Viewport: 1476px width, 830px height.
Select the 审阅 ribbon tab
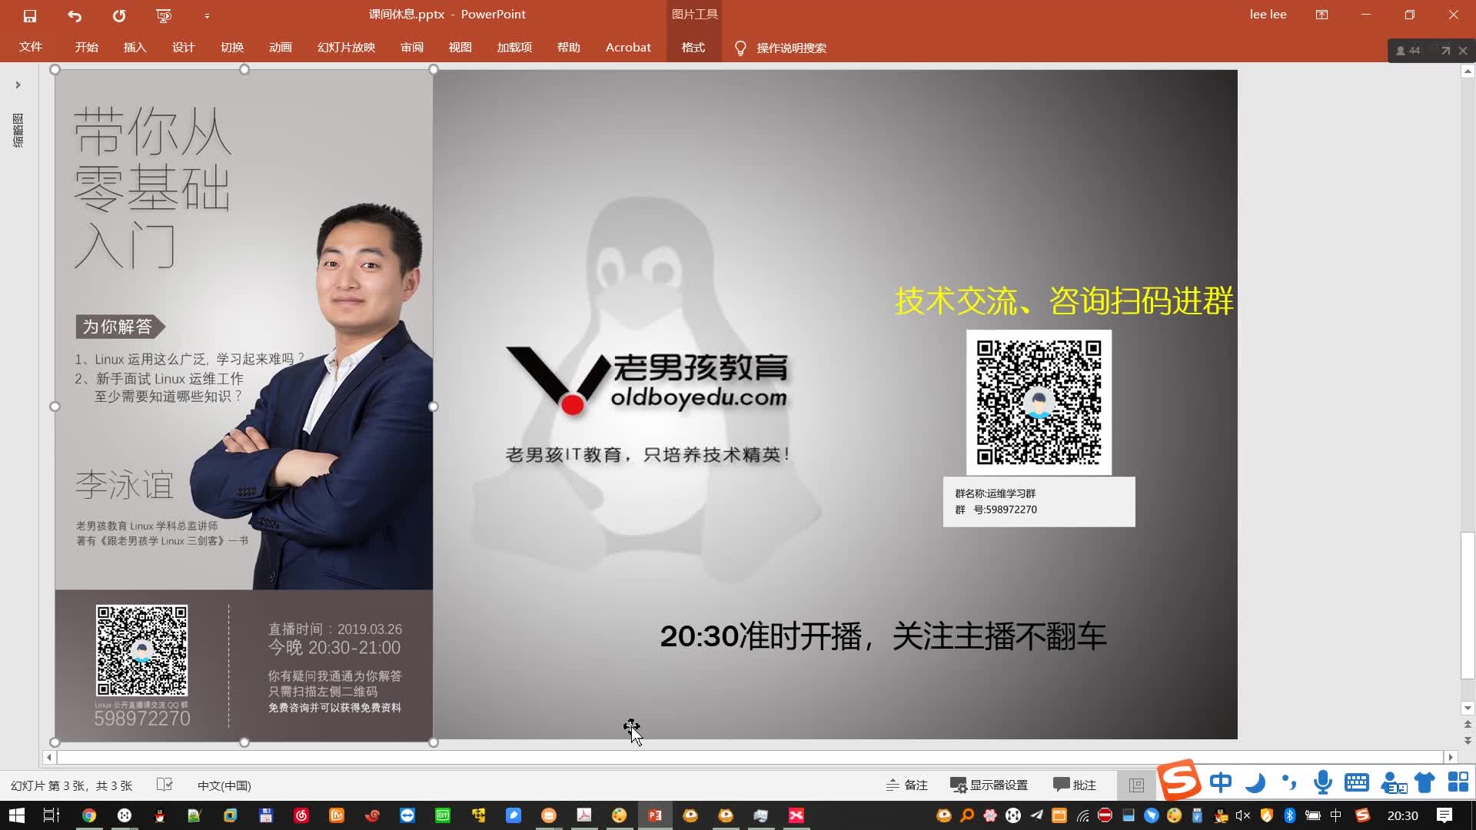pos(412,48)
